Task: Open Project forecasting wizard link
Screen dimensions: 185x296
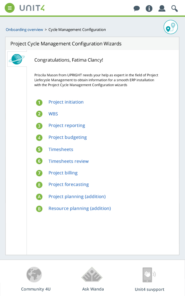Action: [x=69, y=185]
